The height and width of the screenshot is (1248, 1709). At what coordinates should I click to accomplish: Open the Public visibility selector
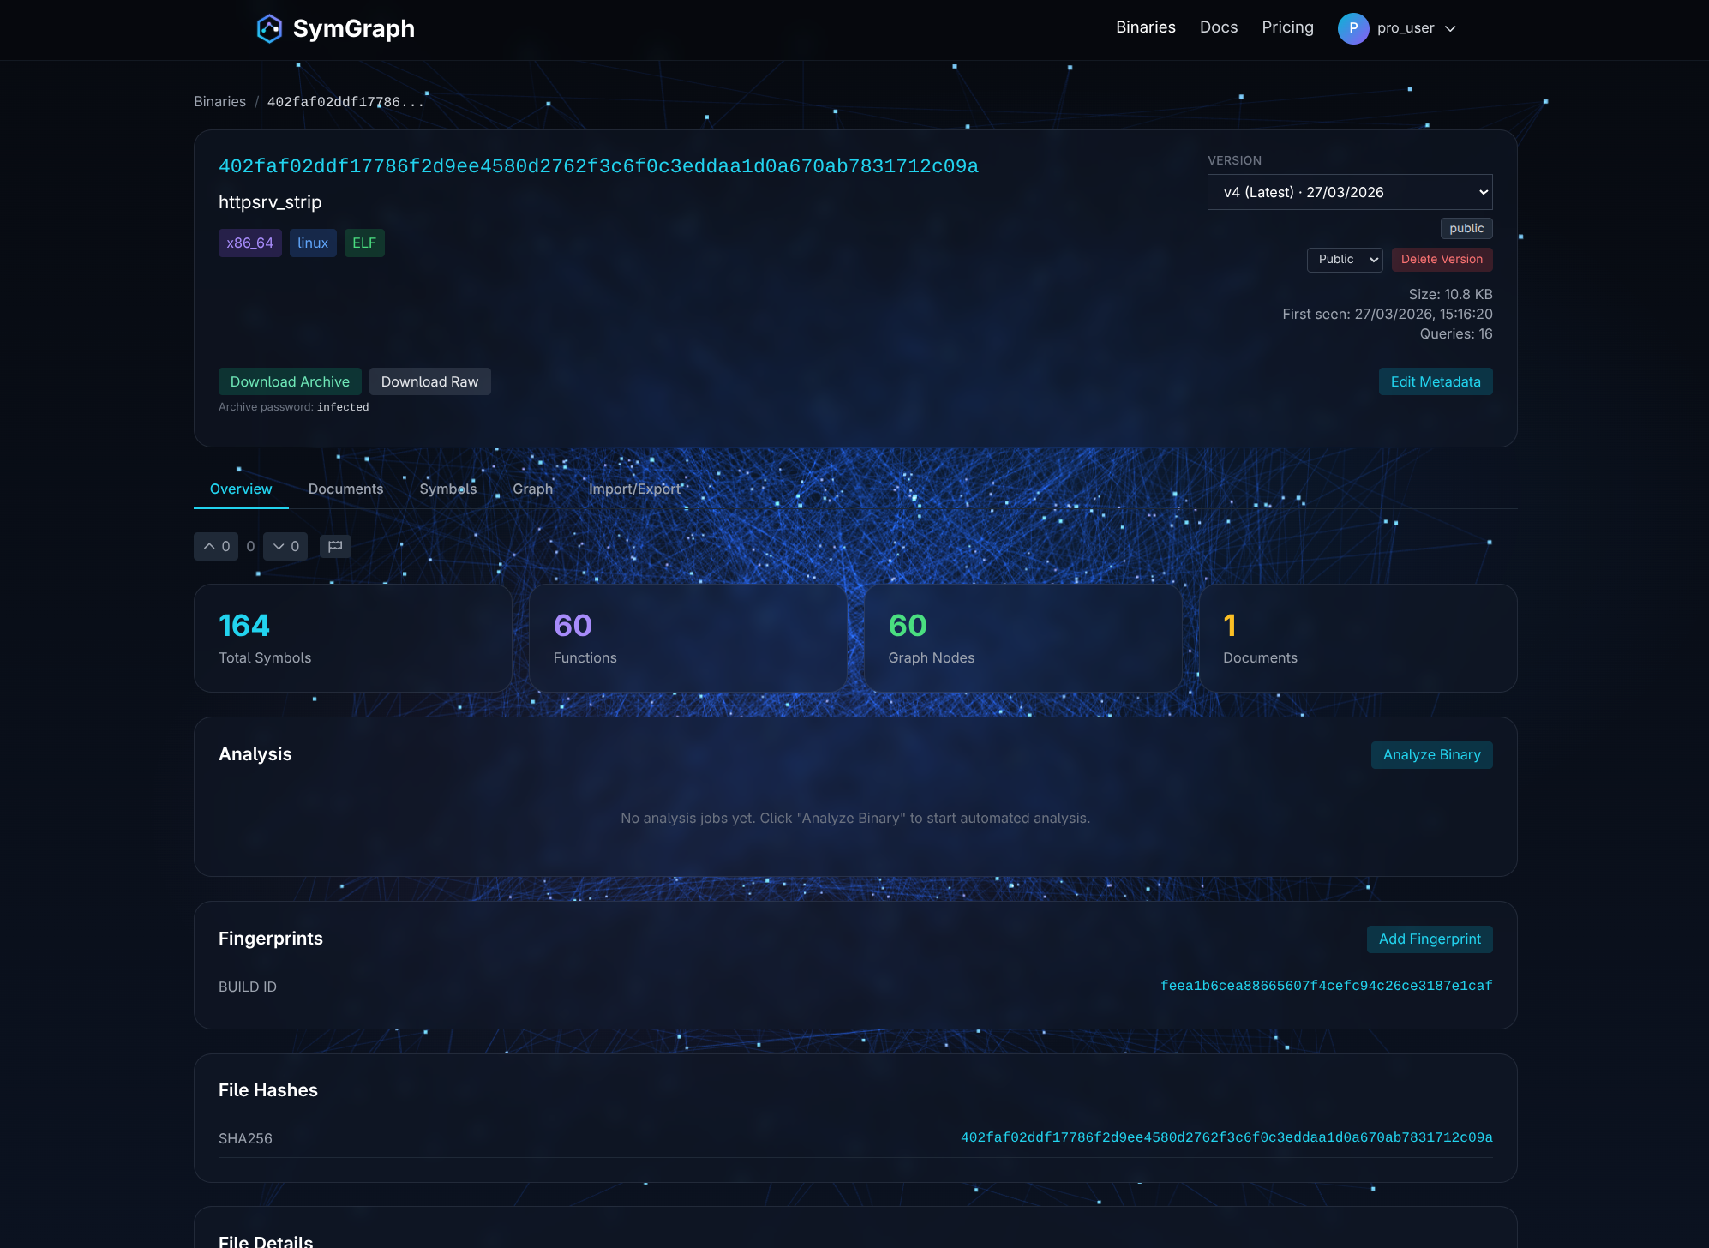(1344, 259)
